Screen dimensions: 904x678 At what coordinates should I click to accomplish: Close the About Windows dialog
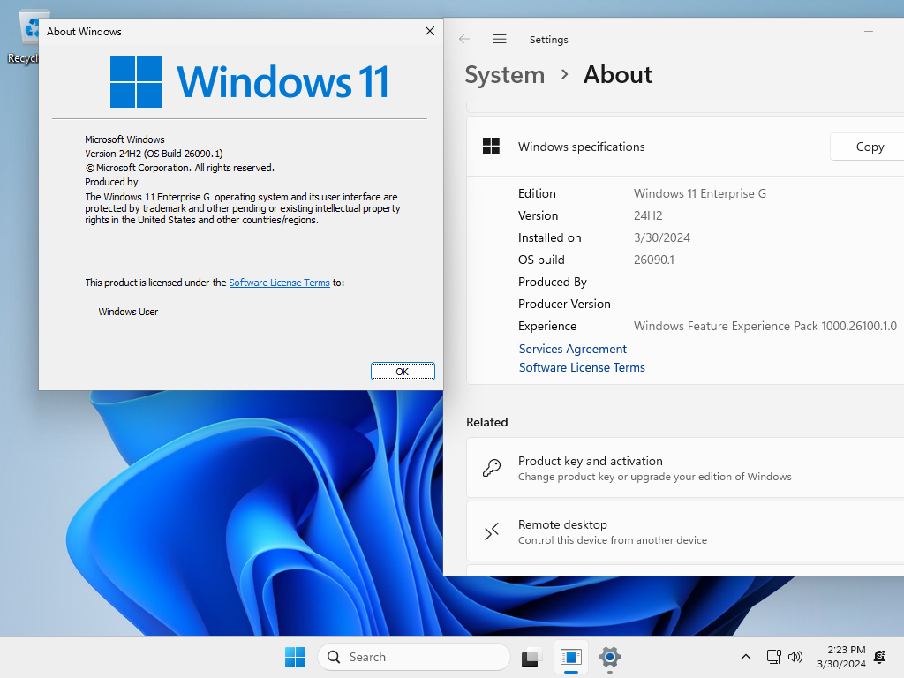point(430,31)
